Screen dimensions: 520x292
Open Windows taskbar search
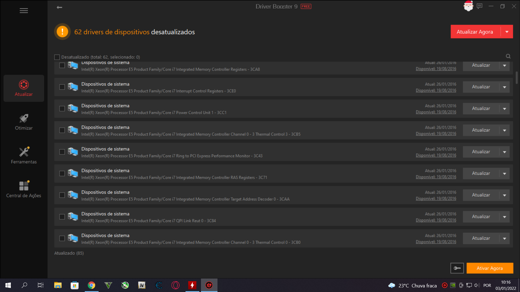pyautogui.click(x=24, y=285)
